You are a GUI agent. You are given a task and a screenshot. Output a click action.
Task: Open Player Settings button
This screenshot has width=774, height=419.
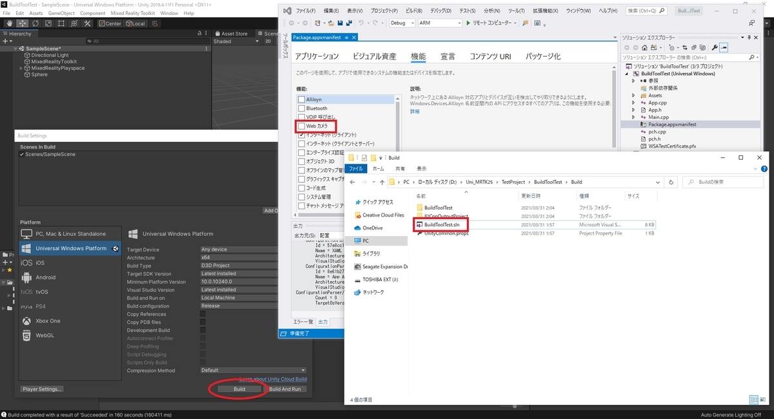point(42,389)
